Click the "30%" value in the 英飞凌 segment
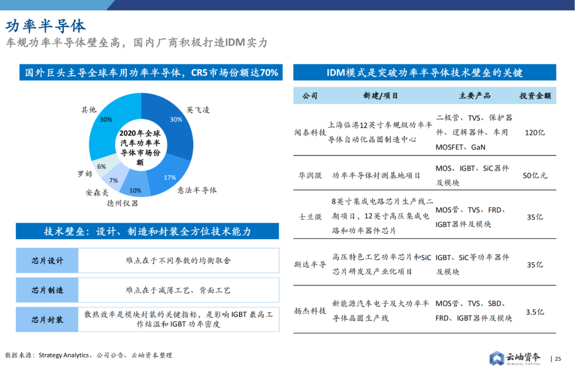Viewport: 575px width, 369px height. tap(176, 120)
